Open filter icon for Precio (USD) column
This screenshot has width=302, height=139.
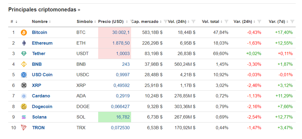(132, 22)
